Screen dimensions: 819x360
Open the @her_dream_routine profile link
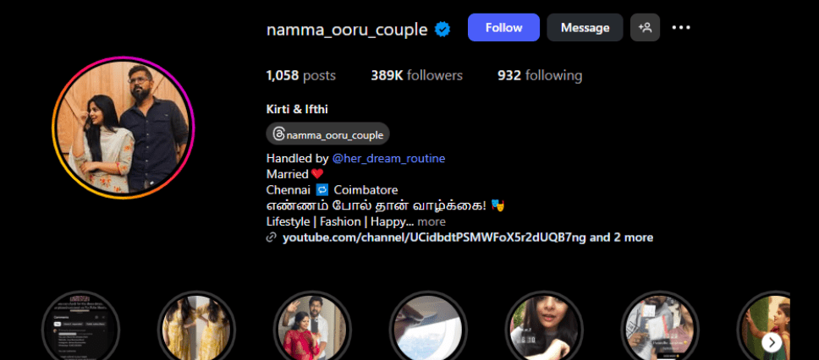388,158
